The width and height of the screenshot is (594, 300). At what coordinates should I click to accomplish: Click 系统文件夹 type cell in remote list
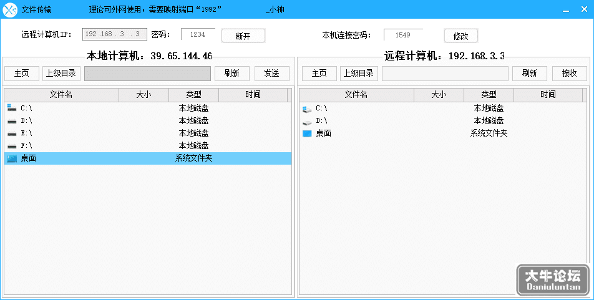[489, 133]
